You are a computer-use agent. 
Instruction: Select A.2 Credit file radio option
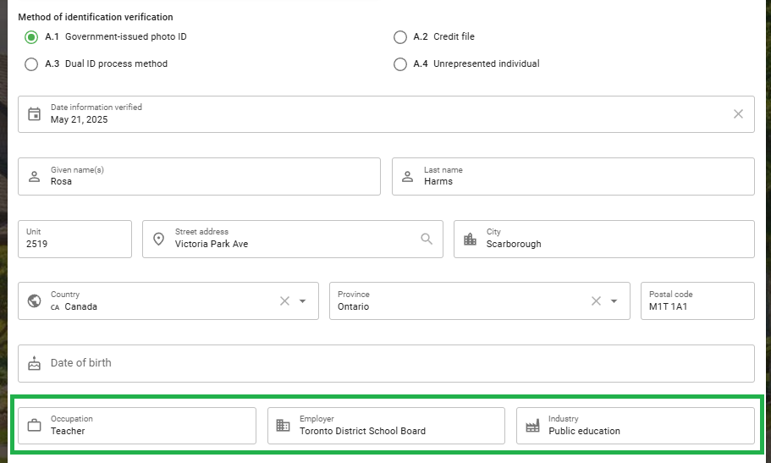click(x=400, y=37)
